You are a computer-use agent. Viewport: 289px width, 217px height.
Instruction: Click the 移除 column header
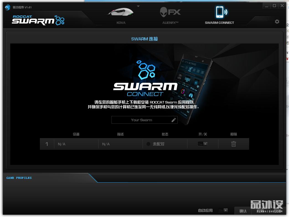[x=234, y=134]
